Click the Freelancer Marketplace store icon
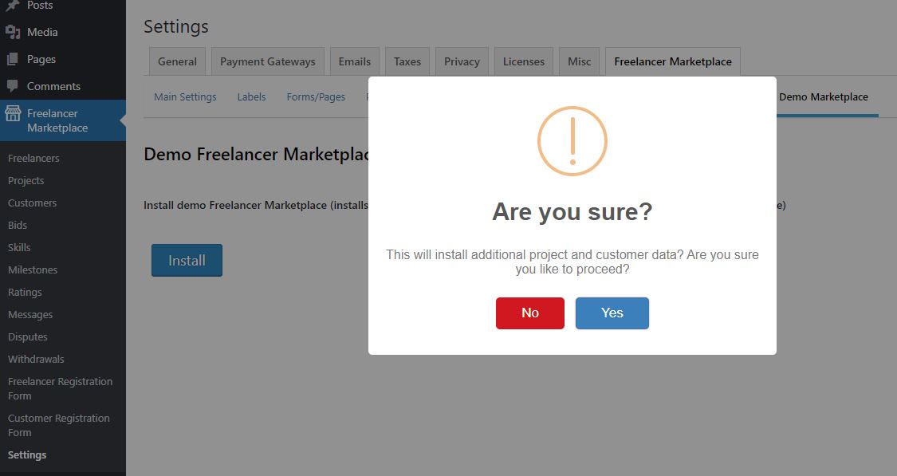Viewport: 897px width, 476px height. (13, 114)
